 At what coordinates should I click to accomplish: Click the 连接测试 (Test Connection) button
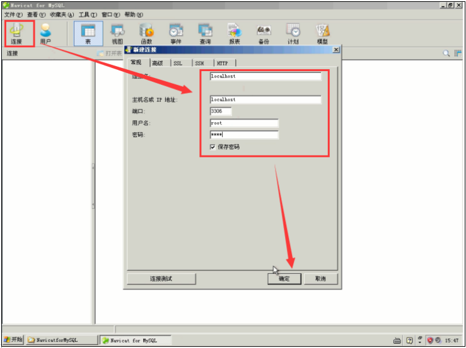(x=161, y=279)
